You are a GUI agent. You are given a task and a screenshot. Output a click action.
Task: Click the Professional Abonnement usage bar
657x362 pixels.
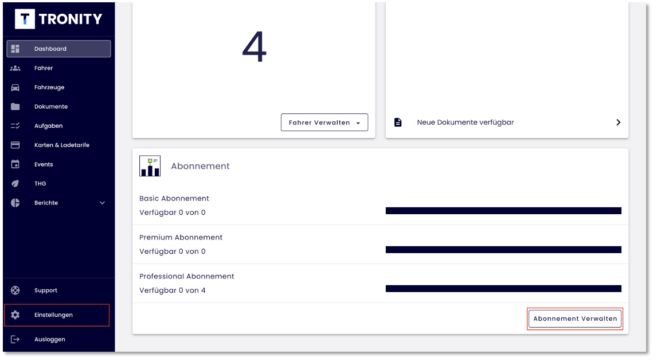pyautogui.click(x=503, y=289)
